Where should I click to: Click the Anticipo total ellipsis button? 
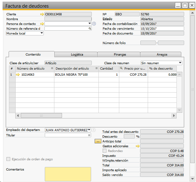98,141
